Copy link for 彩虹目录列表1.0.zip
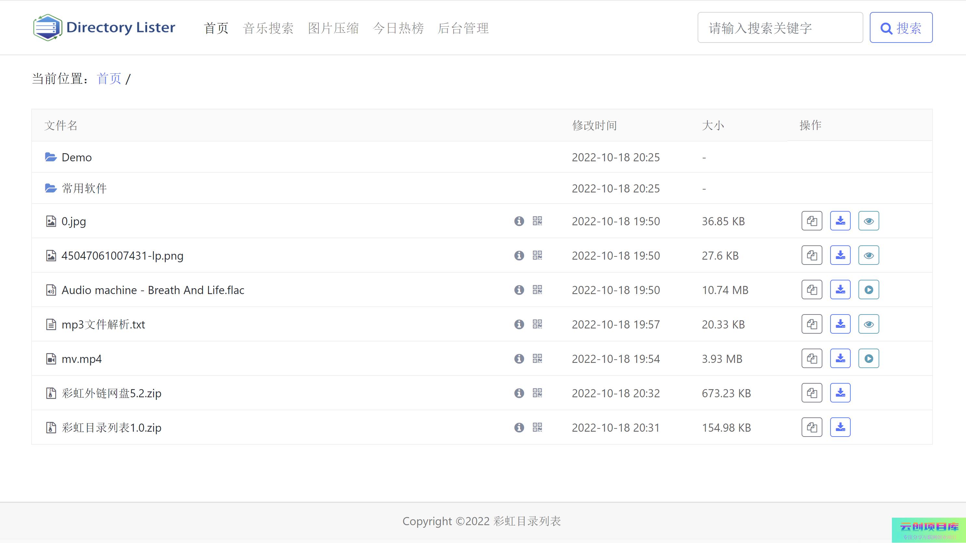The image size is (966, 543). 812,427
